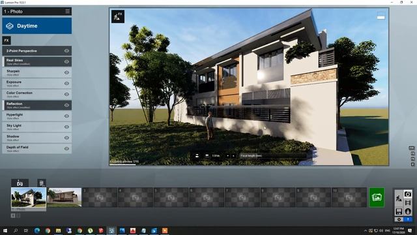Image resolution: width=417 pixels, height=235 pixels.
Task: Click the store camera viewpoint icon
Action: pos(20,183)
